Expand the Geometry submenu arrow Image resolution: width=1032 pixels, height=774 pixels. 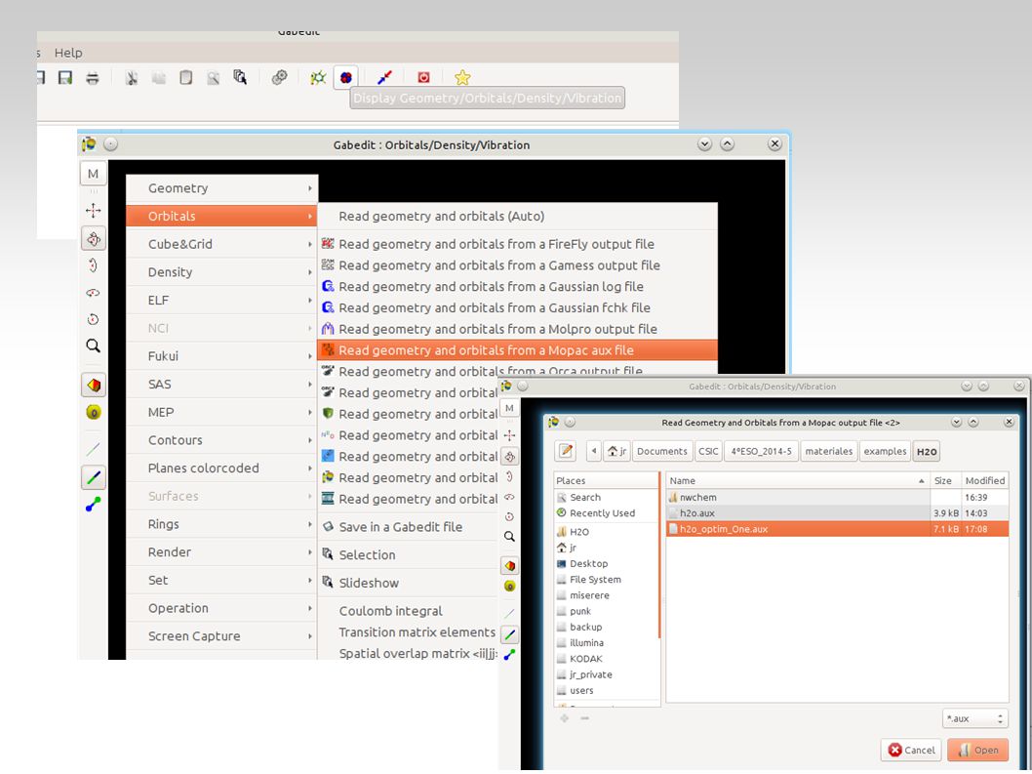(309, 188)
